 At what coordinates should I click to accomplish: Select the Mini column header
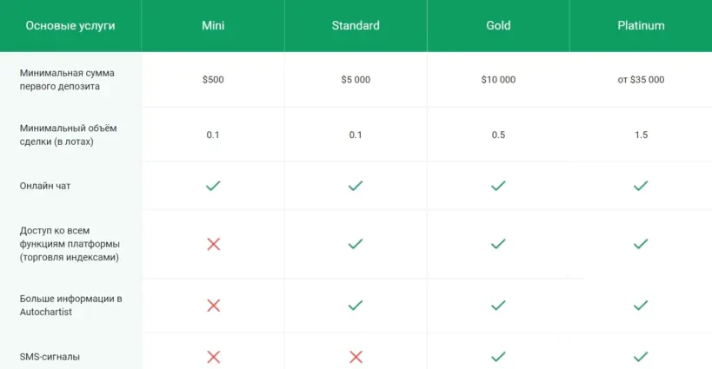[213, 26]
